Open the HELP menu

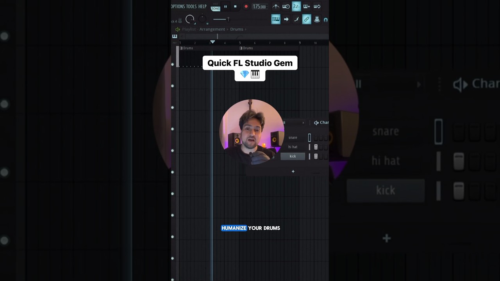coord(202,6)
